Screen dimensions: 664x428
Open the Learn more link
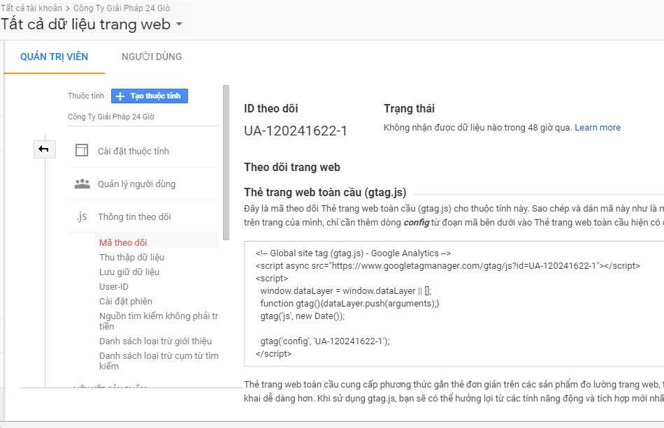598,128
